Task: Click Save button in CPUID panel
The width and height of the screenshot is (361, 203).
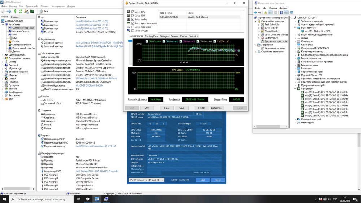Action: (203, 180)
